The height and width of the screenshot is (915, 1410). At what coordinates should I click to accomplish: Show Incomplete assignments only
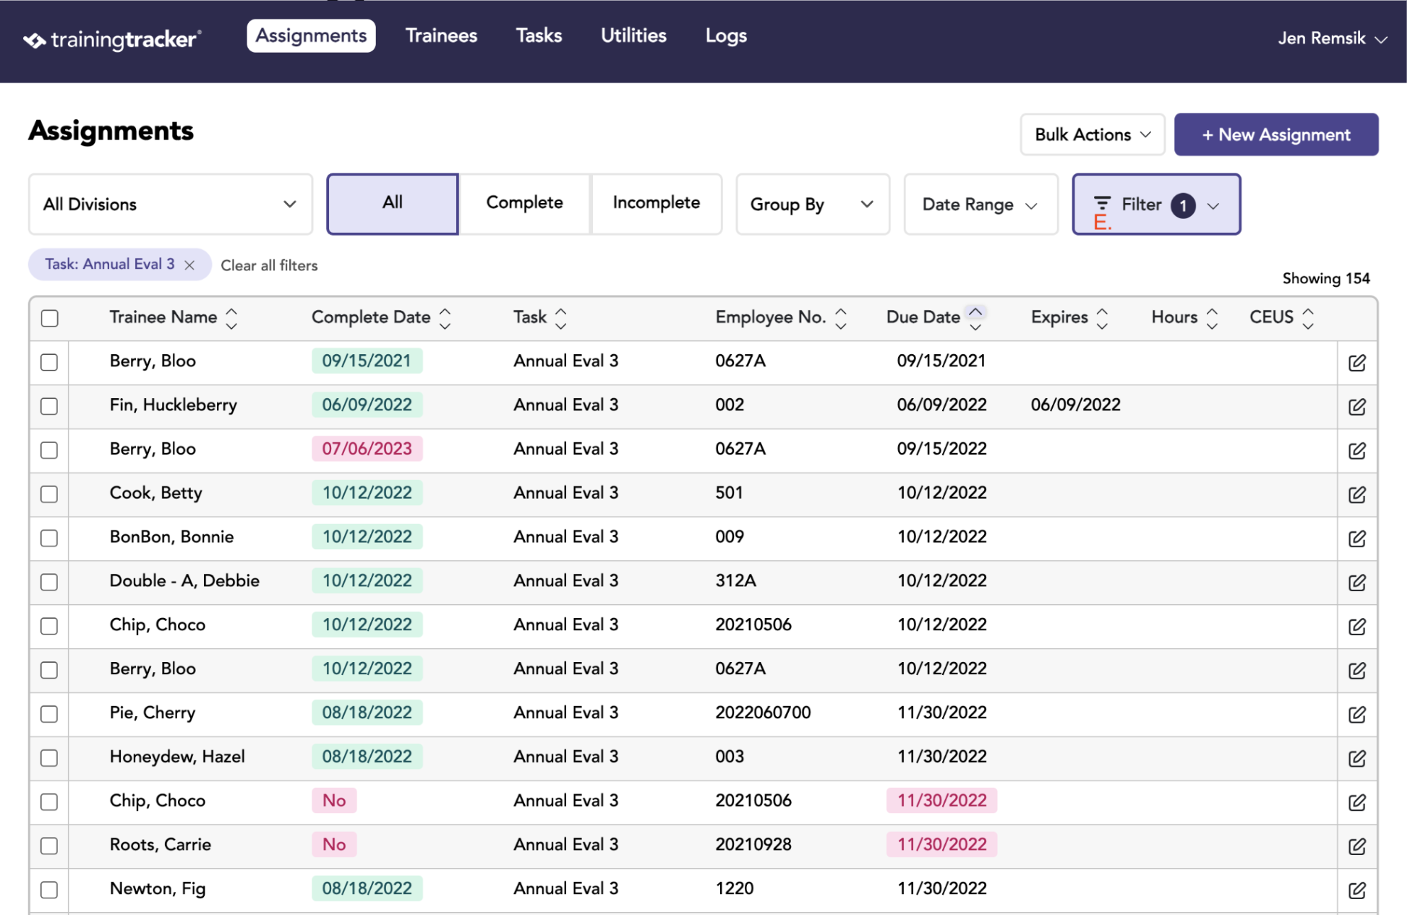click(x=656, y=203)
